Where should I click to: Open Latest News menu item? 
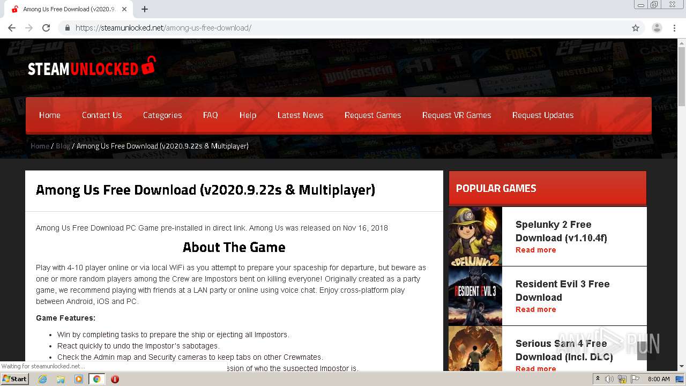point(300,115)
